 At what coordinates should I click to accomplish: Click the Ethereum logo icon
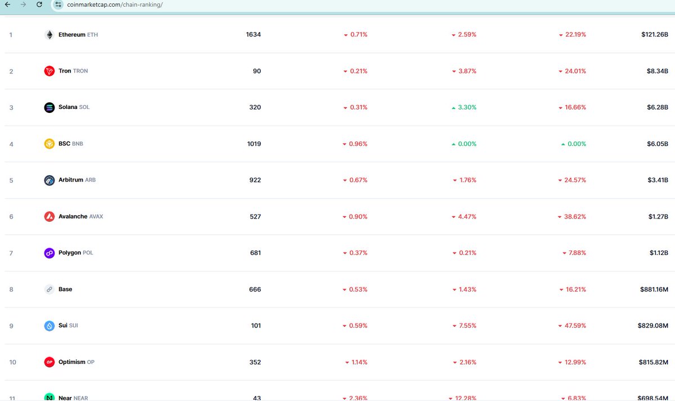pos(49,35)
